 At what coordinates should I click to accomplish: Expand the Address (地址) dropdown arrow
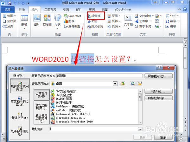click(x=140, y=129)
